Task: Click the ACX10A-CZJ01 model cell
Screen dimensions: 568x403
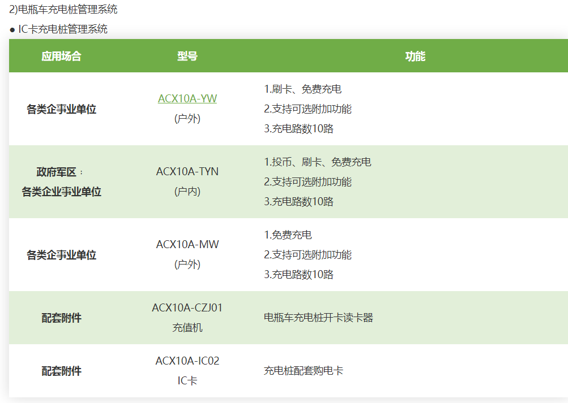Action: tap(187, 308)
